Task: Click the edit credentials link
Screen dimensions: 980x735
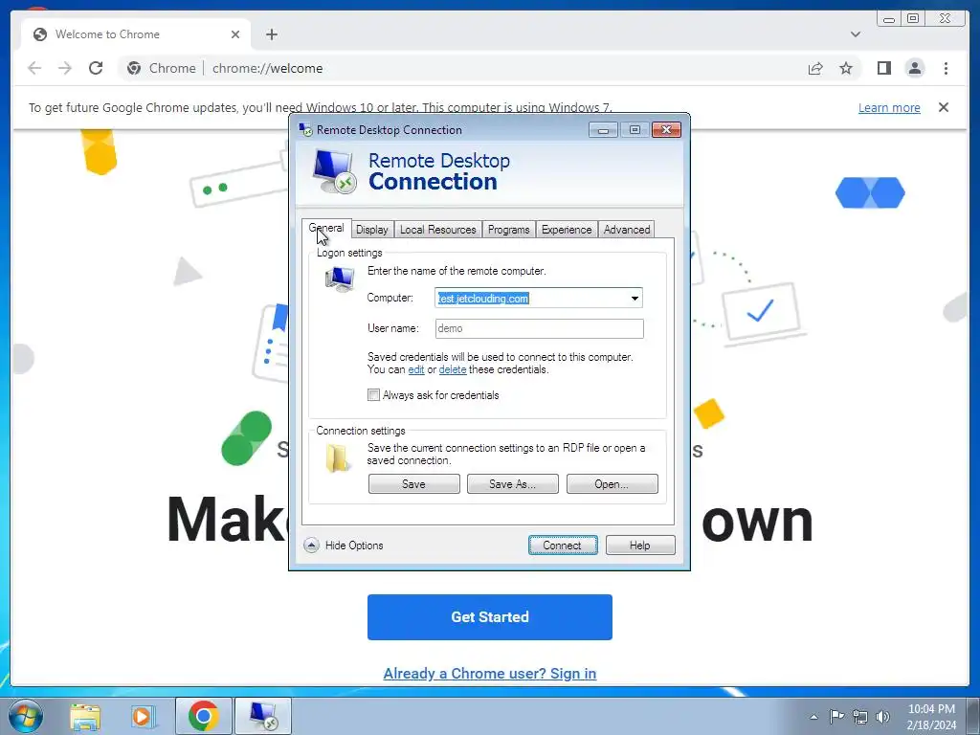Action: click(x=416, y=369)
